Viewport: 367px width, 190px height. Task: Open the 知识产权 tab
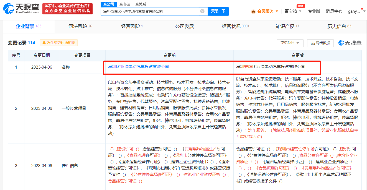pyautogui.click(x=287, y=26)
